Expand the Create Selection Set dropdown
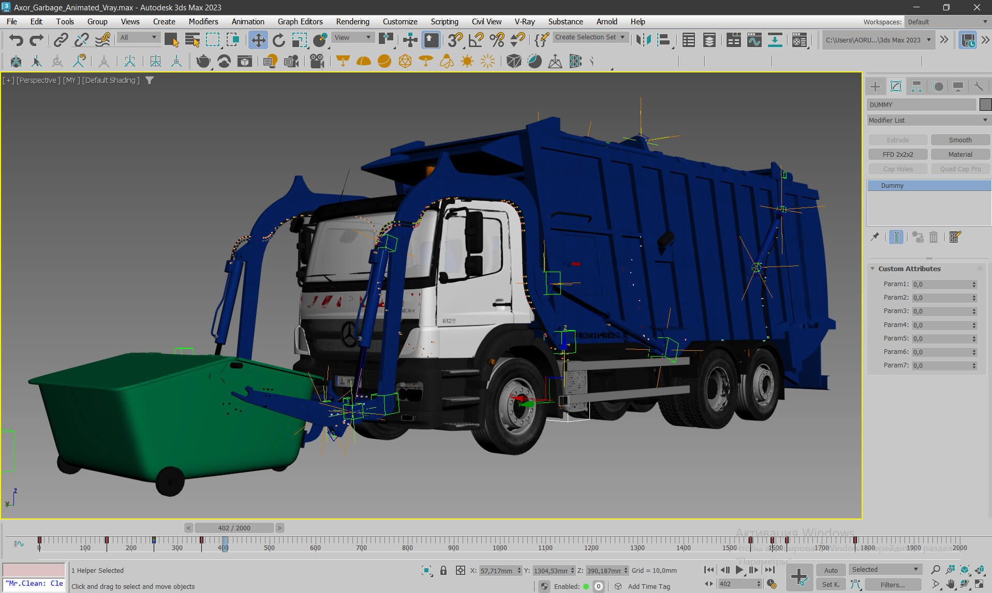 [x=590, y=37]
